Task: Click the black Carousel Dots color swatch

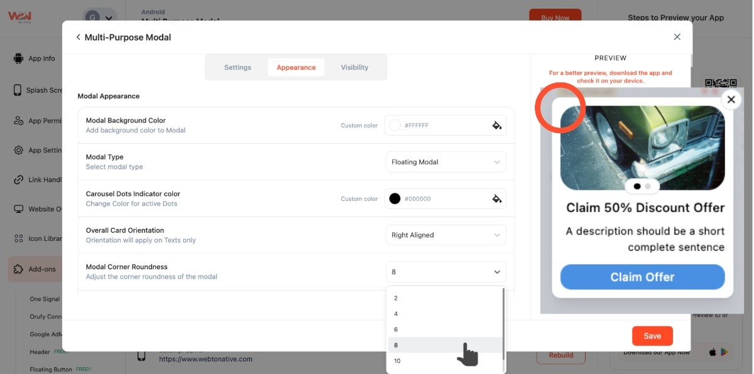Action: coord(395,199)
